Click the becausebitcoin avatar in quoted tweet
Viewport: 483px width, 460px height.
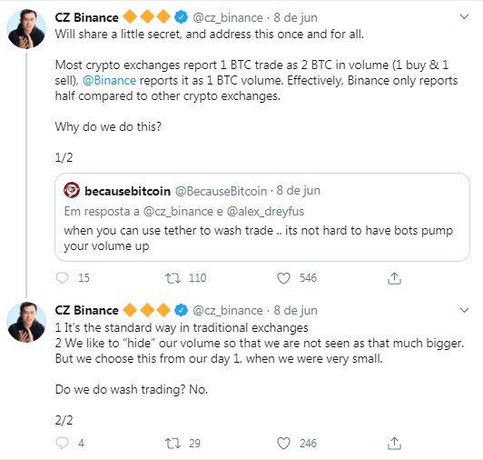click(x=72, y=190)
